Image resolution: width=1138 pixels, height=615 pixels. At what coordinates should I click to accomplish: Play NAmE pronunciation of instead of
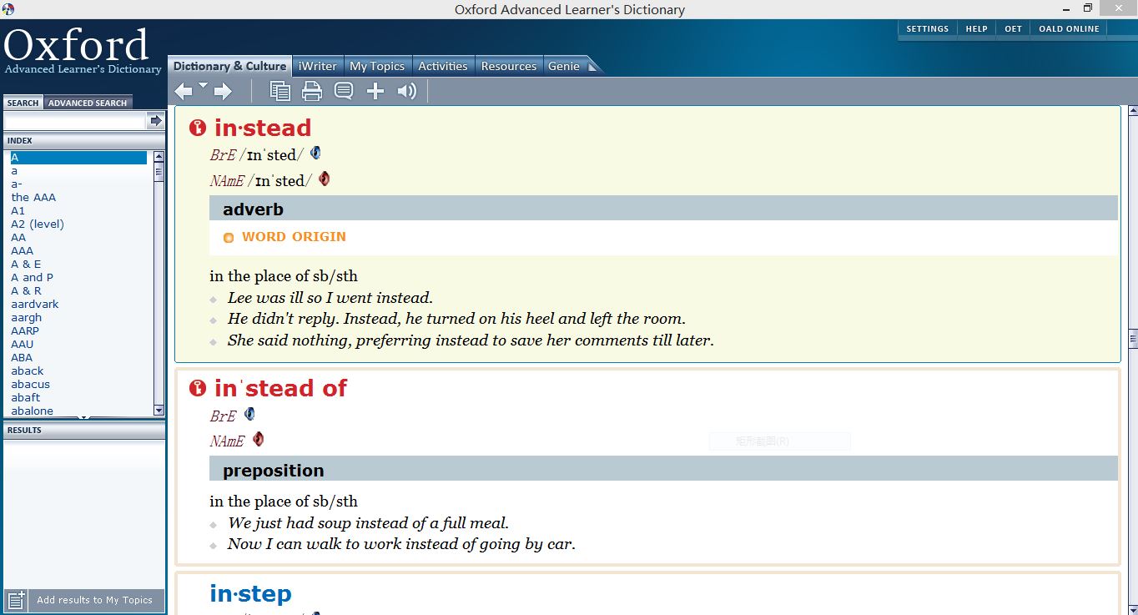click(259, 439)
